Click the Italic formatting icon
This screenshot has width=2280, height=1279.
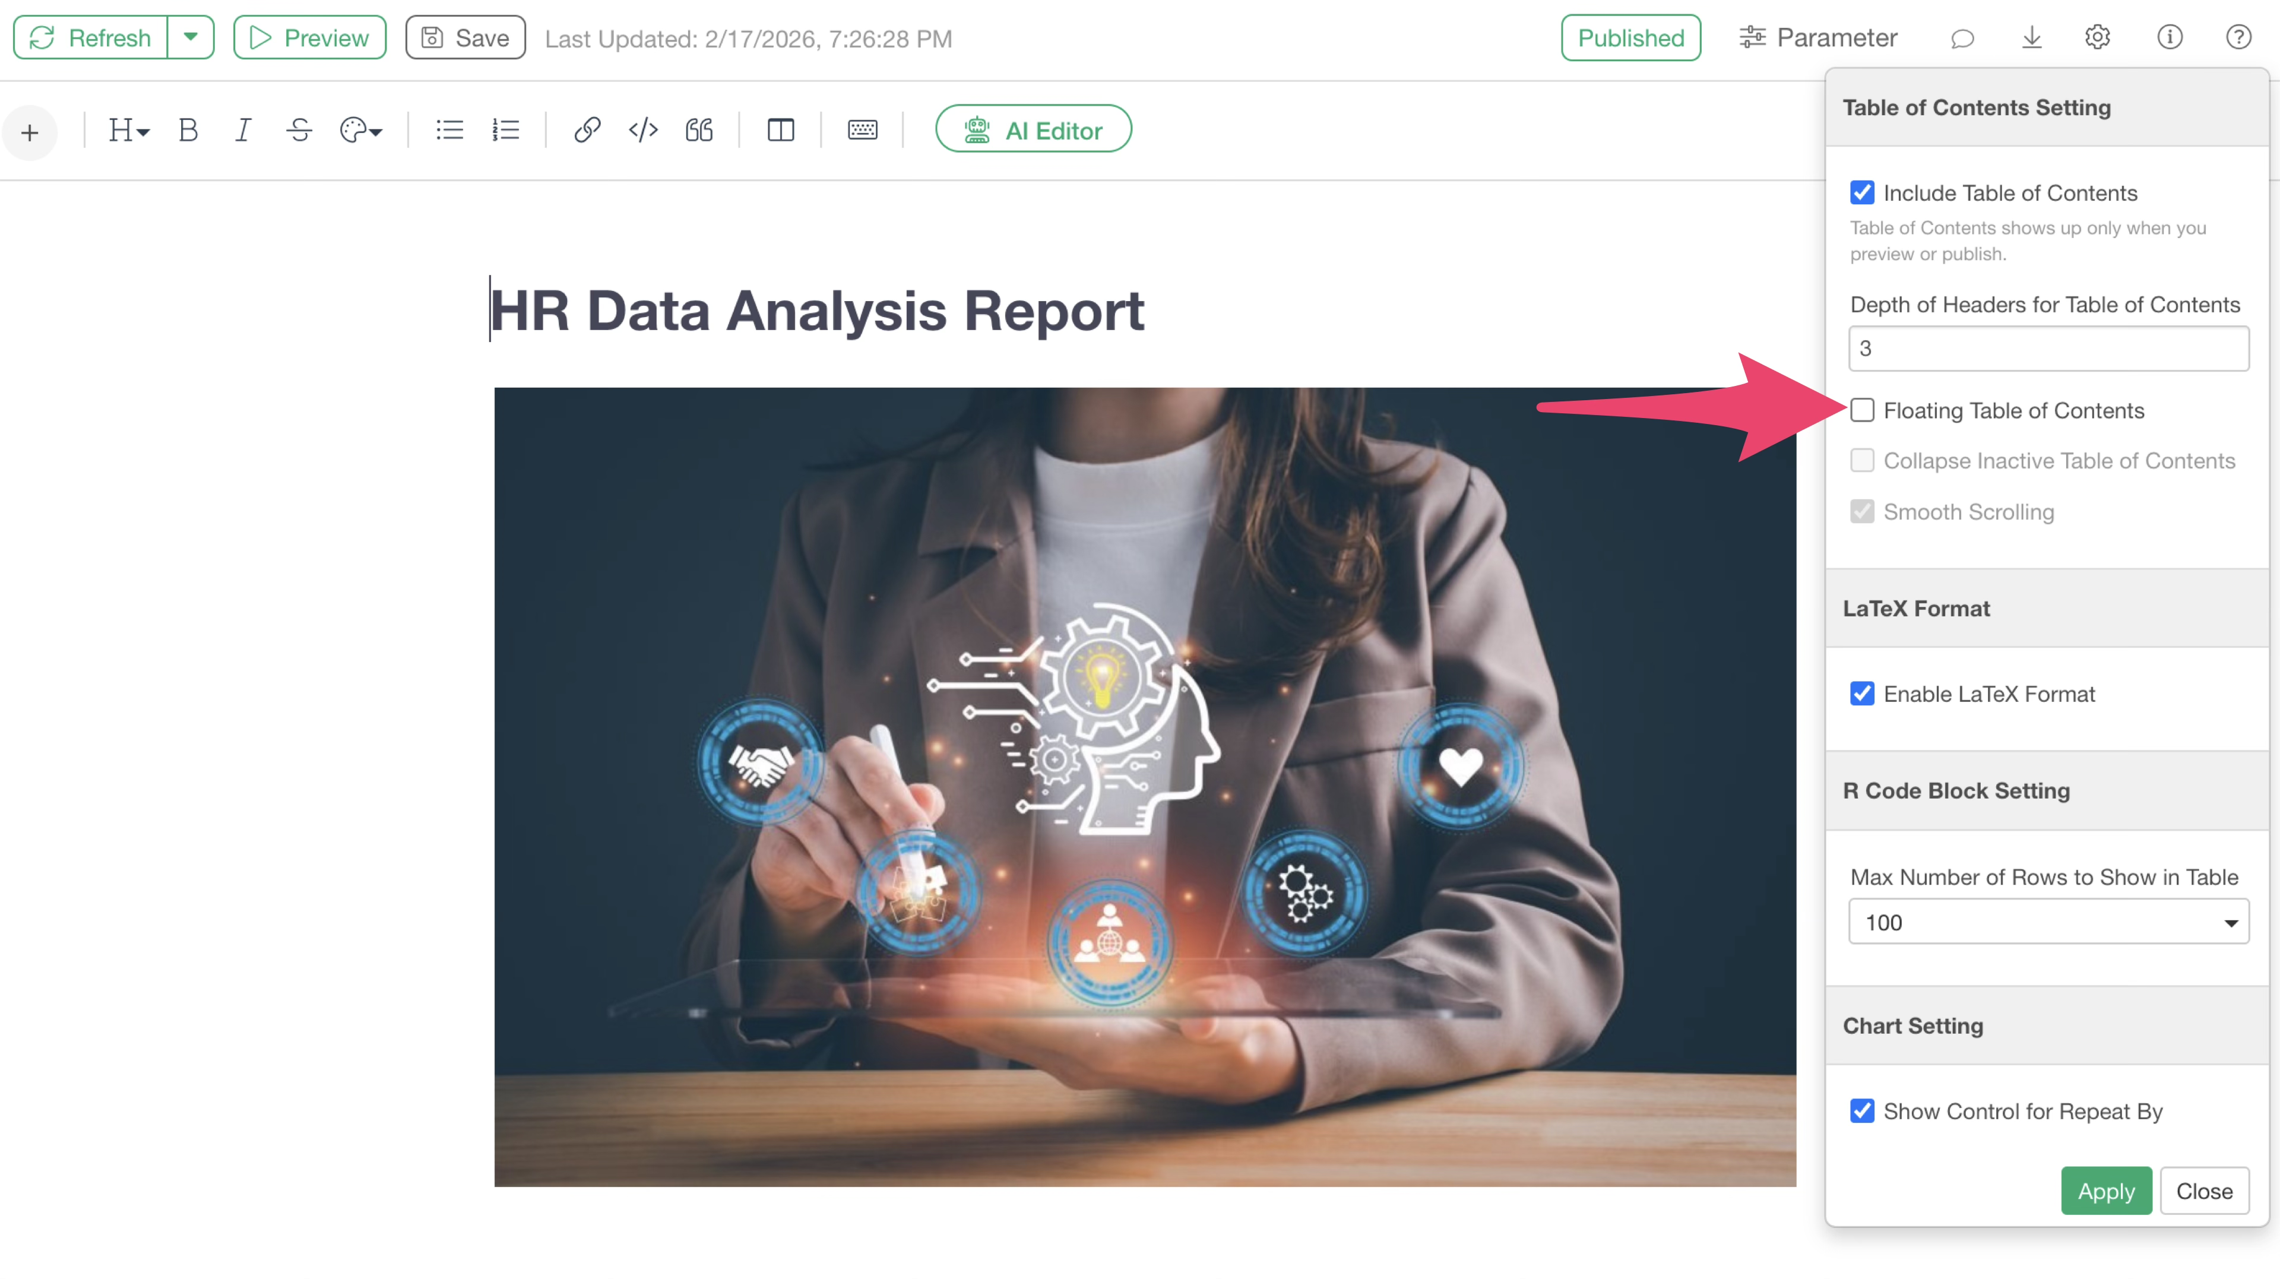pyautogui.click(x=242, y=130)
